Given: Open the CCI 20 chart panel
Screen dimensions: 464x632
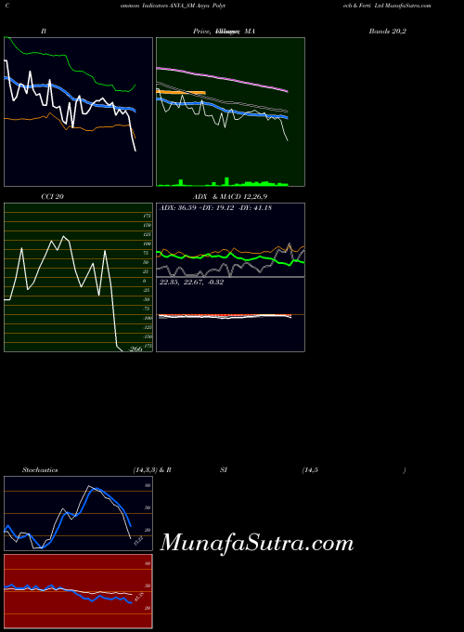Looking at the screenshot, I should click(x=79, y=277).
